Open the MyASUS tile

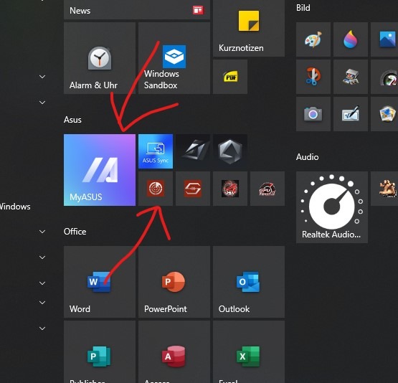point(100,170)
